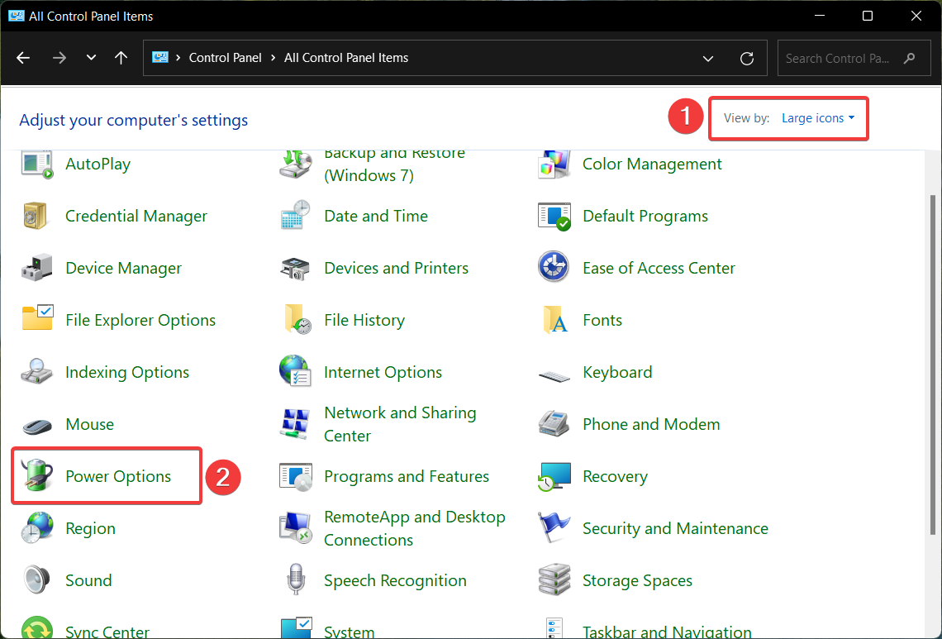This screenshot has height=639, width=942.
Task: Click the Speech Recognition microphone icon
Action: click(295, 580)
